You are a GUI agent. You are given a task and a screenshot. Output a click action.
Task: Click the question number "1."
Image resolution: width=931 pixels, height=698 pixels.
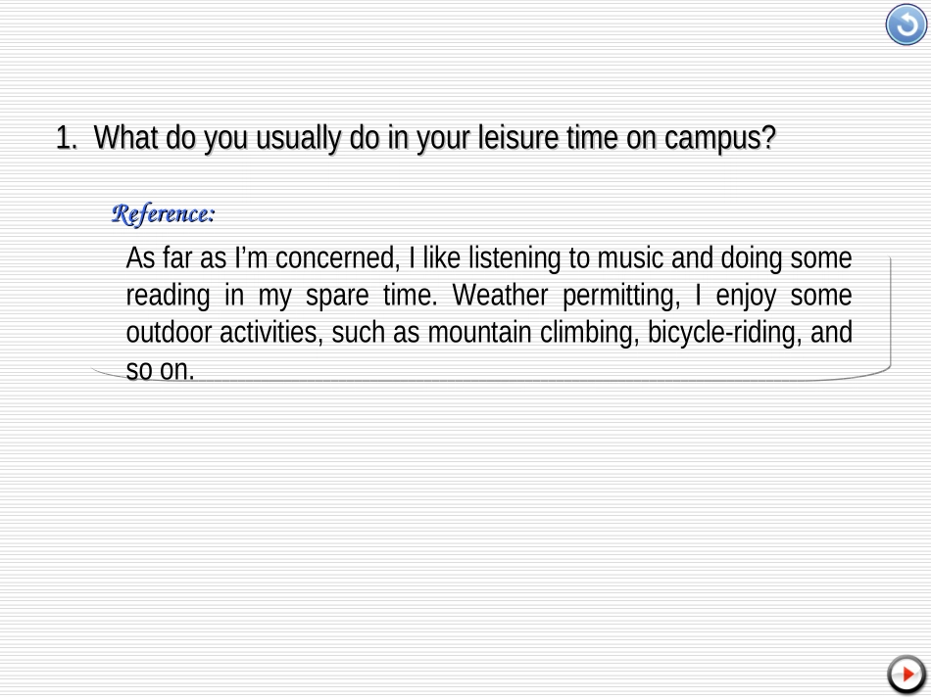[66, 138]
